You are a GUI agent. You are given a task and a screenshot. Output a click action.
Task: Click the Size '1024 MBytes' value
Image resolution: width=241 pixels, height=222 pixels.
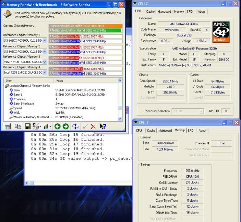click(165, 149)
